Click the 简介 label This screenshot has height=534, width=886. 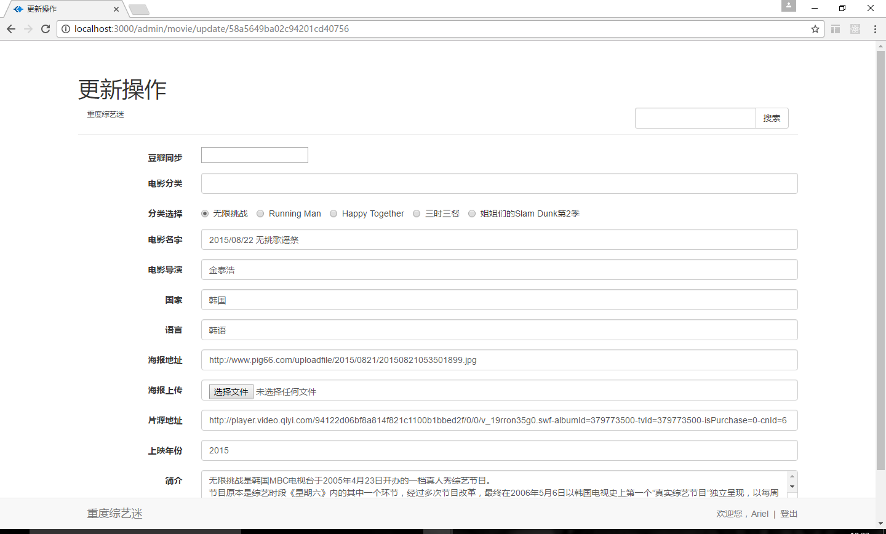(x=174, y=480)
